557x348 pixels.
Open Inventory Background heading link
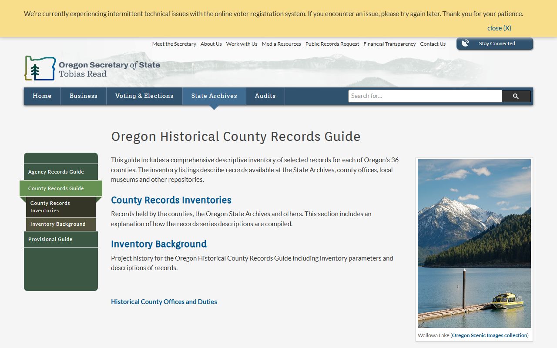pyautogui.click(x=159, y=244)
